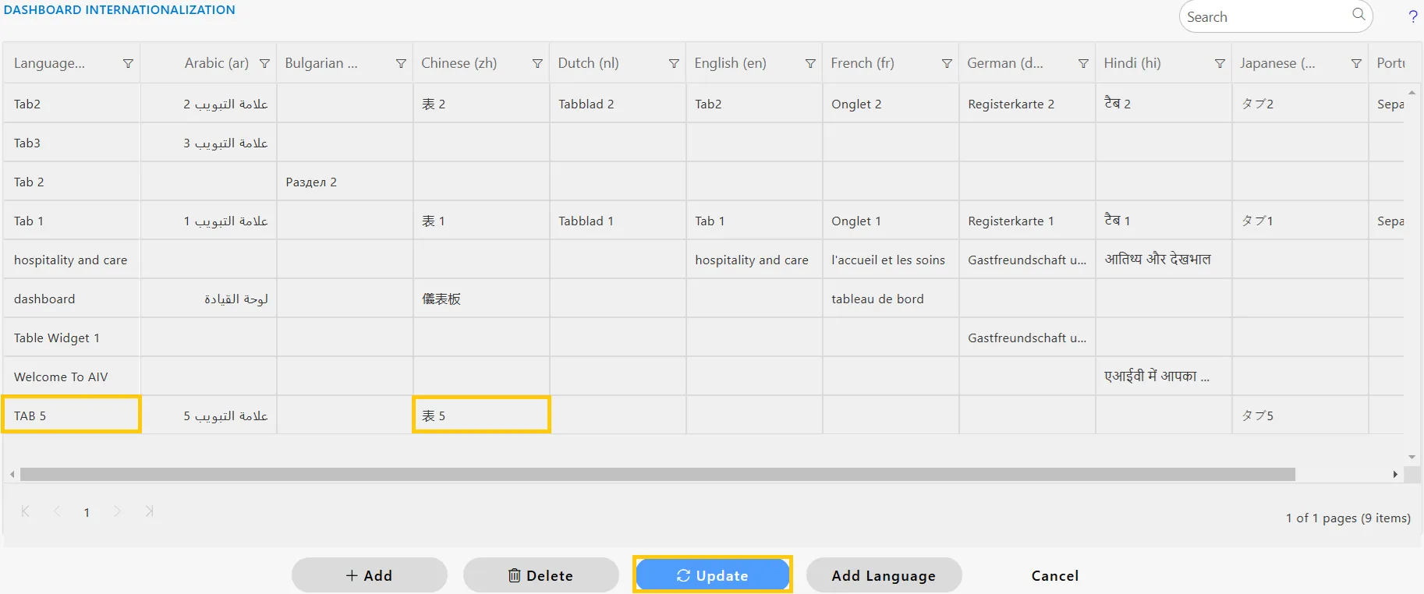
Task: Select Arabic cell 'لوحة القيادة'
Action: [x=208, y=299]
